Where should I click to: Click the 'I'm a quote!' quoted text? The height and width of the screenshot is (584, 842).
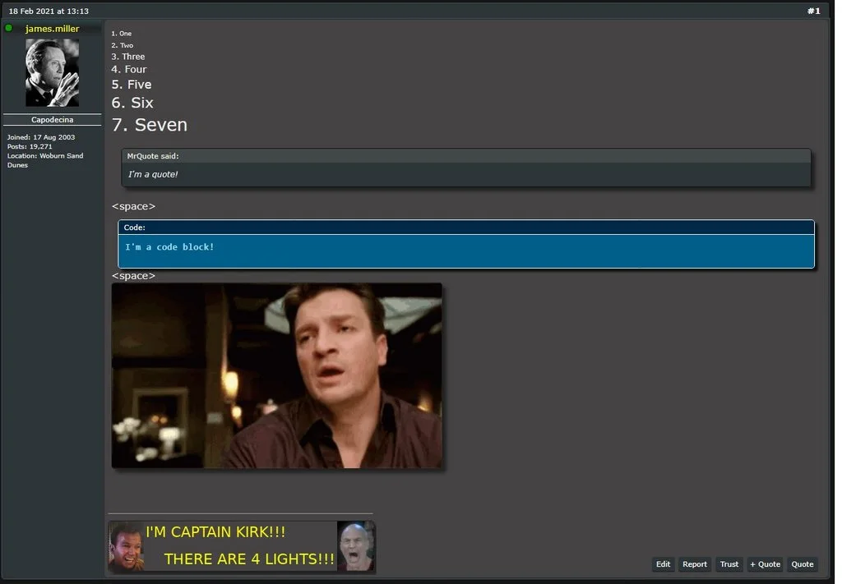152,174
